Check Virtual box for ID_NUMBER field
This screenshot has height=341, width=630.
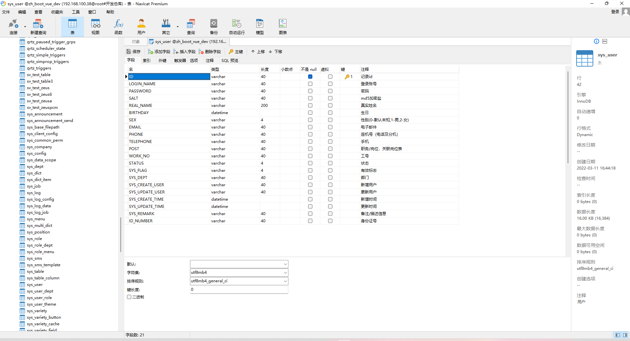pos(330,221)
